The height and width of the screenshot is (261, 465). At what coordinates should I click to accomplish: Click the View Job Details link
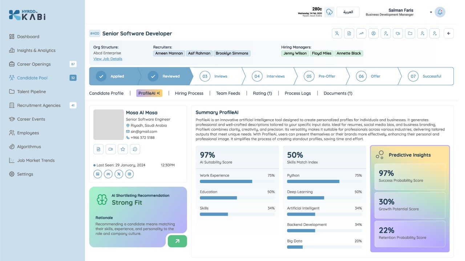click(x=108, y=59)
